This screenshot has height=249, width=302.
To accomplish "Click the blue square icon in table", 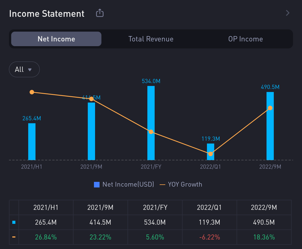I will [14, 222].
